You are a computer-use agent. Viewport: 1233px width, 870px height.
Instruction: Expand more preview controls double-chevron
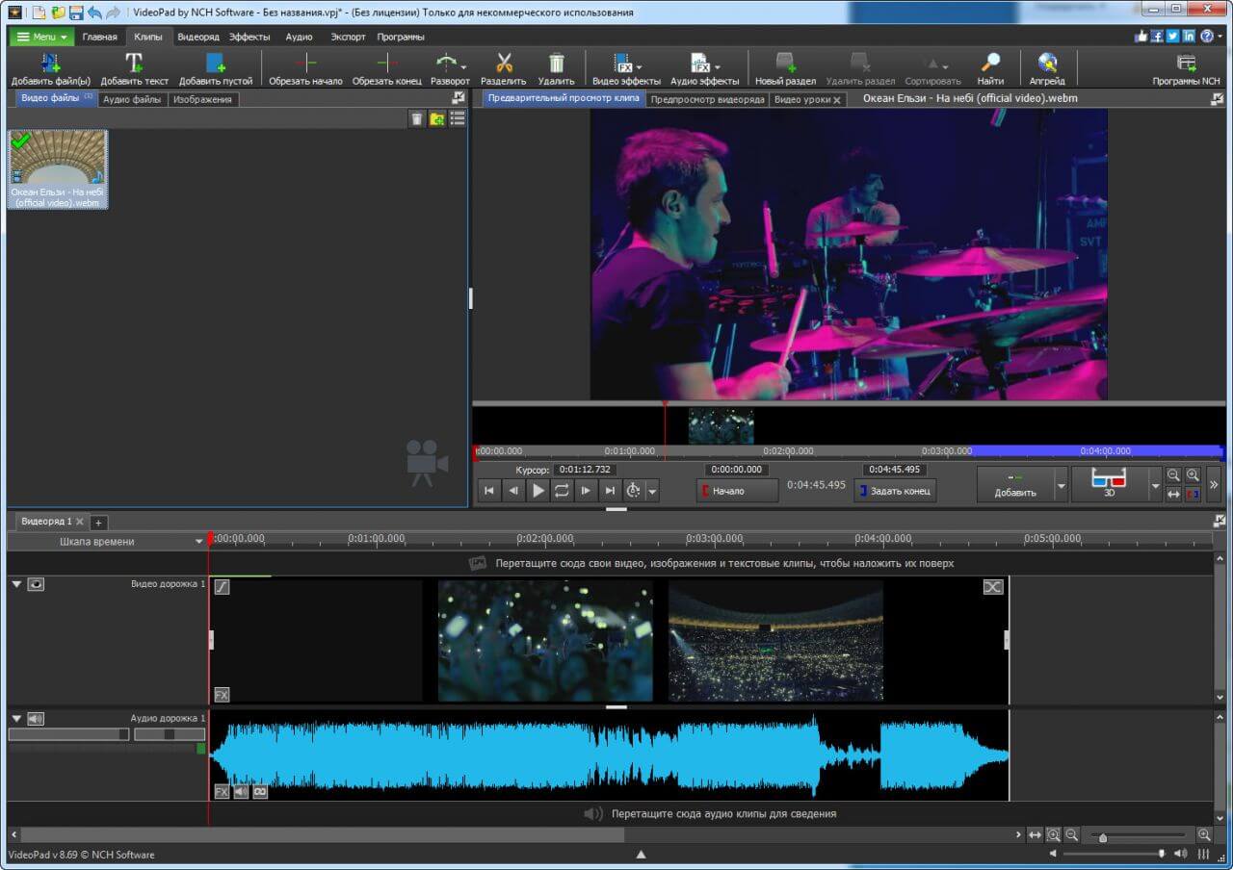pos(1214,485)
